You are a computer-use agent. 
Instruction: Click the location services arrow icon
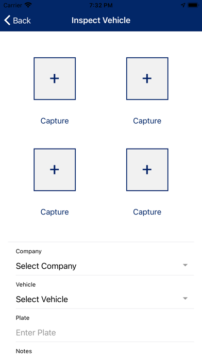click(183, 5)
